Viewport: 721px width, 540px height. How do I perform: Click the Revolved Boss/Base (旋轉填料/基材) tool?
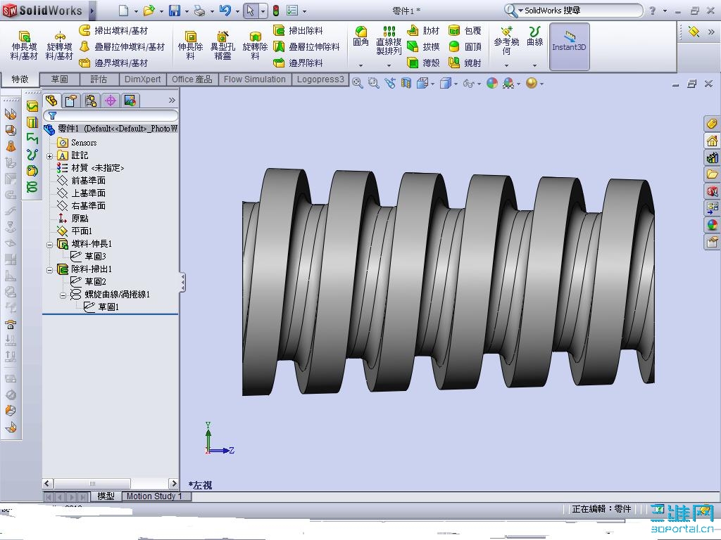[59, 45]
